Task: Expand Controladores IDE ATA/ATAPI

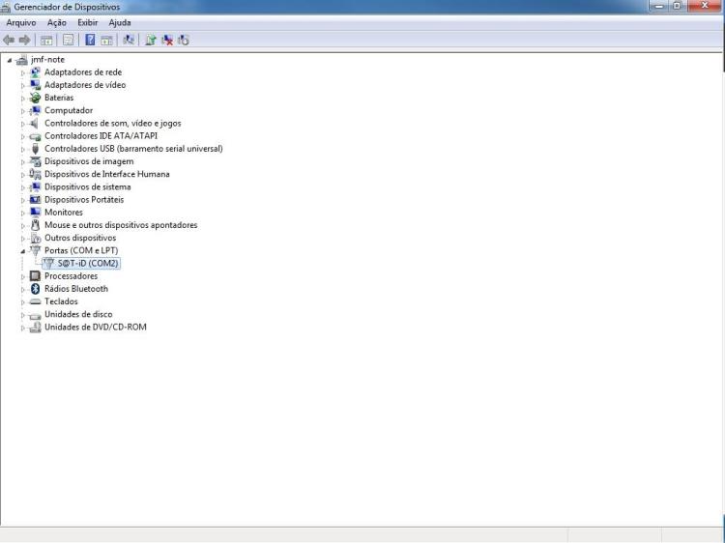Action: pyautogui.click(x=22, y=137)
